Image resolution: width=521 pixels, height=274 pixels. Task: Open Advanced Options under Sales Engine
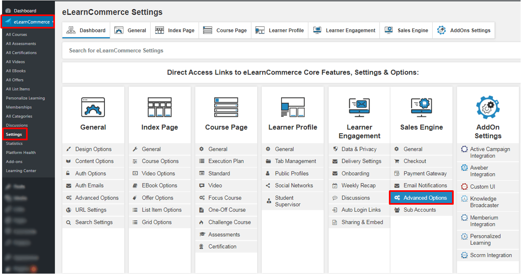tap(421, 197)
